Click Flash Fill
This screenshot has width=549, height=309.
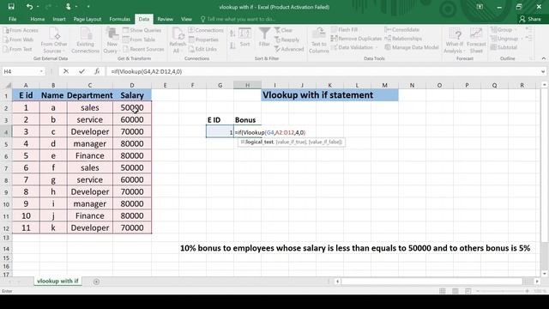coord(345,30)
